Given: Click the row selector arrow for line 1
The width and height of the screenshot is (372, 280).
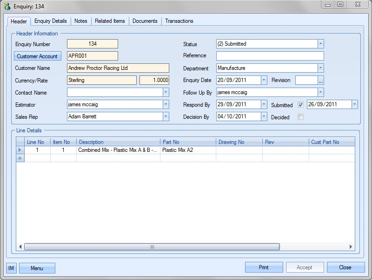Looking at the screenshot, I should (20, 150).
